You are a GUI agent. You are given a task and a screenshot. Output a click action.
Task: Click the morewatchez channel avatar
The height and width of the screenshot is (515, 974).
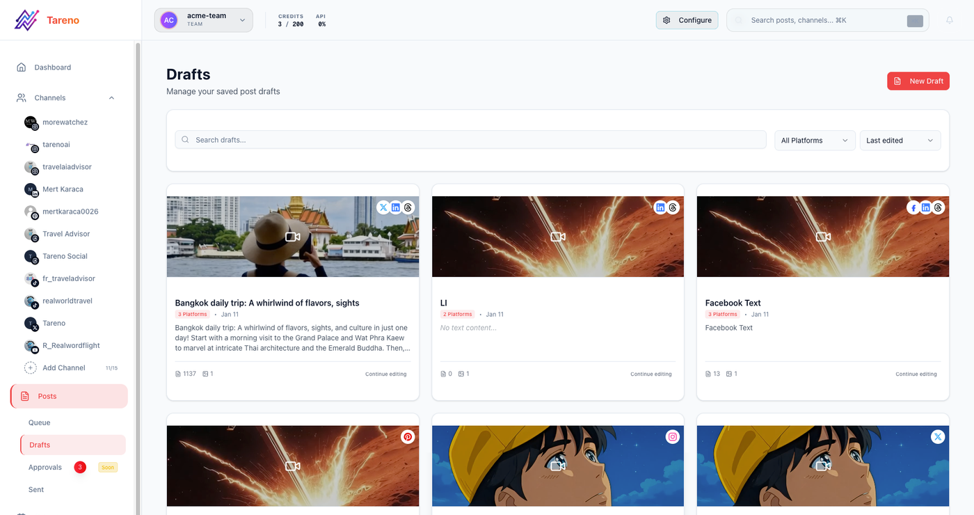[x=31, y=122]
